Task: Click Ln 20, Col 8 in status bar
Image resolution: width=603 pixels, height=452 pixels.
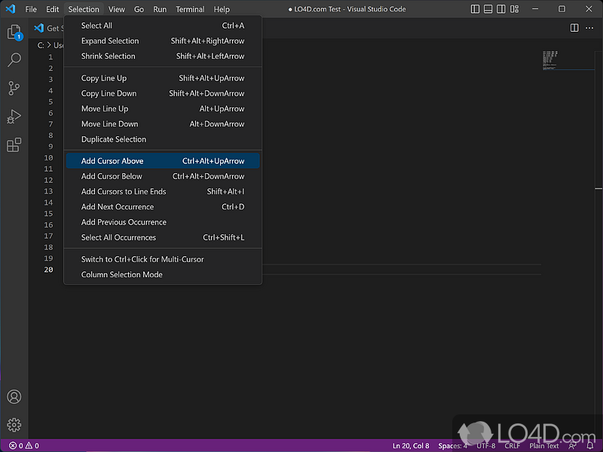Action: click(x=410, y=446)
